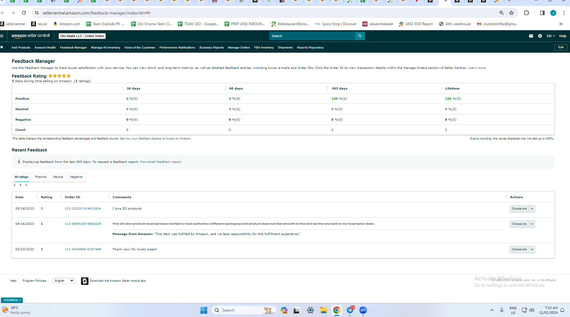Open the weather widget on taskbar
This screenshot has height=317, width=570.
coord(16,310)
